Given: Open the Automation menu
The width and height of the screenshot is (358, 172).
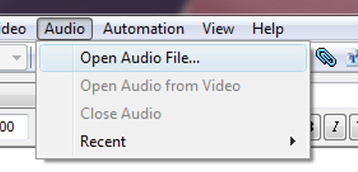Looking at the screenshot, I should tap(143, 29).
